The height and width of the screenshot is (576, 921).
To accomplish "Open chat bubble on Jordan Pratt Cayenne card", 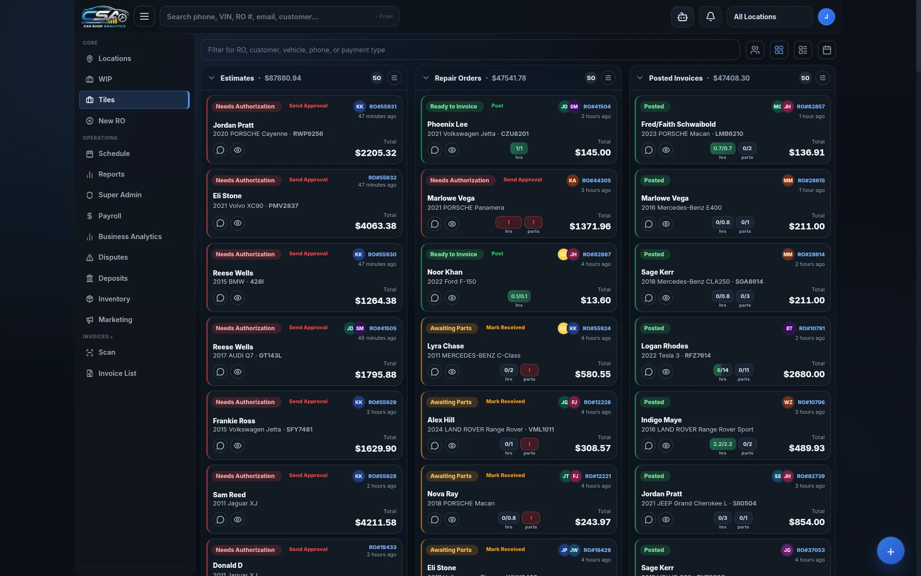I will [x=220, y=150].
